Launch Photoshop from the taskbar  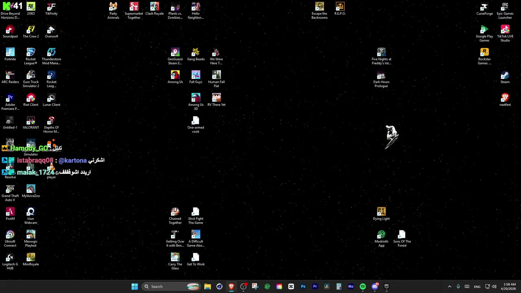point(303,286)
